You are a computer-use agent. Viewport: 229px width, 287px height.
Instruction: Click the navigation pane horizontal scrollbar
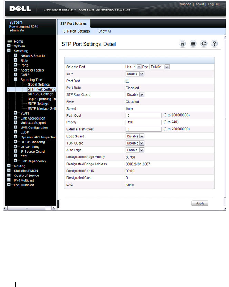pos(27,208)
